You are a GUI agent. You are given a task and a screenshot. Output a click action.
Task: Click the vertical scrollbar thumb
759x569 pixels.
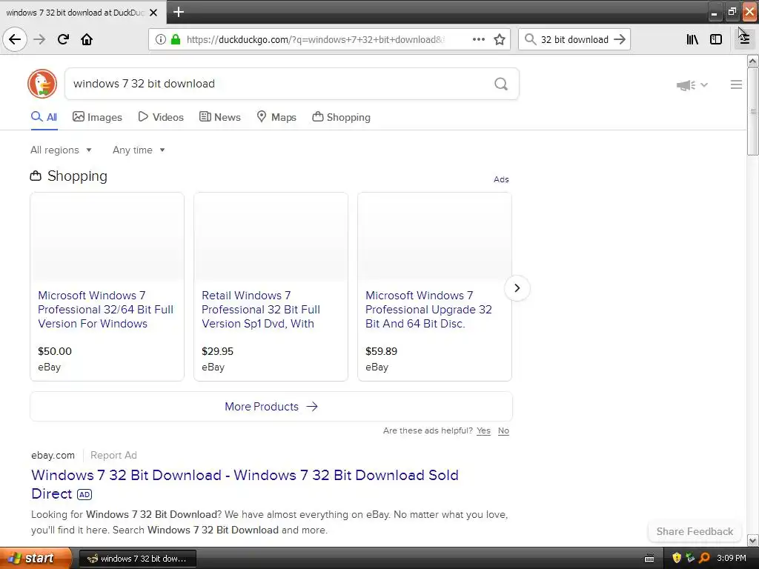coord(752,111)
